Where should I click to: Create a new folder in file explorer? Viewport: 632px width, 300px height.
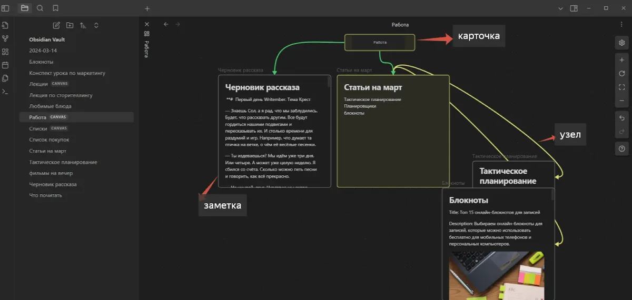pos(70,25)
